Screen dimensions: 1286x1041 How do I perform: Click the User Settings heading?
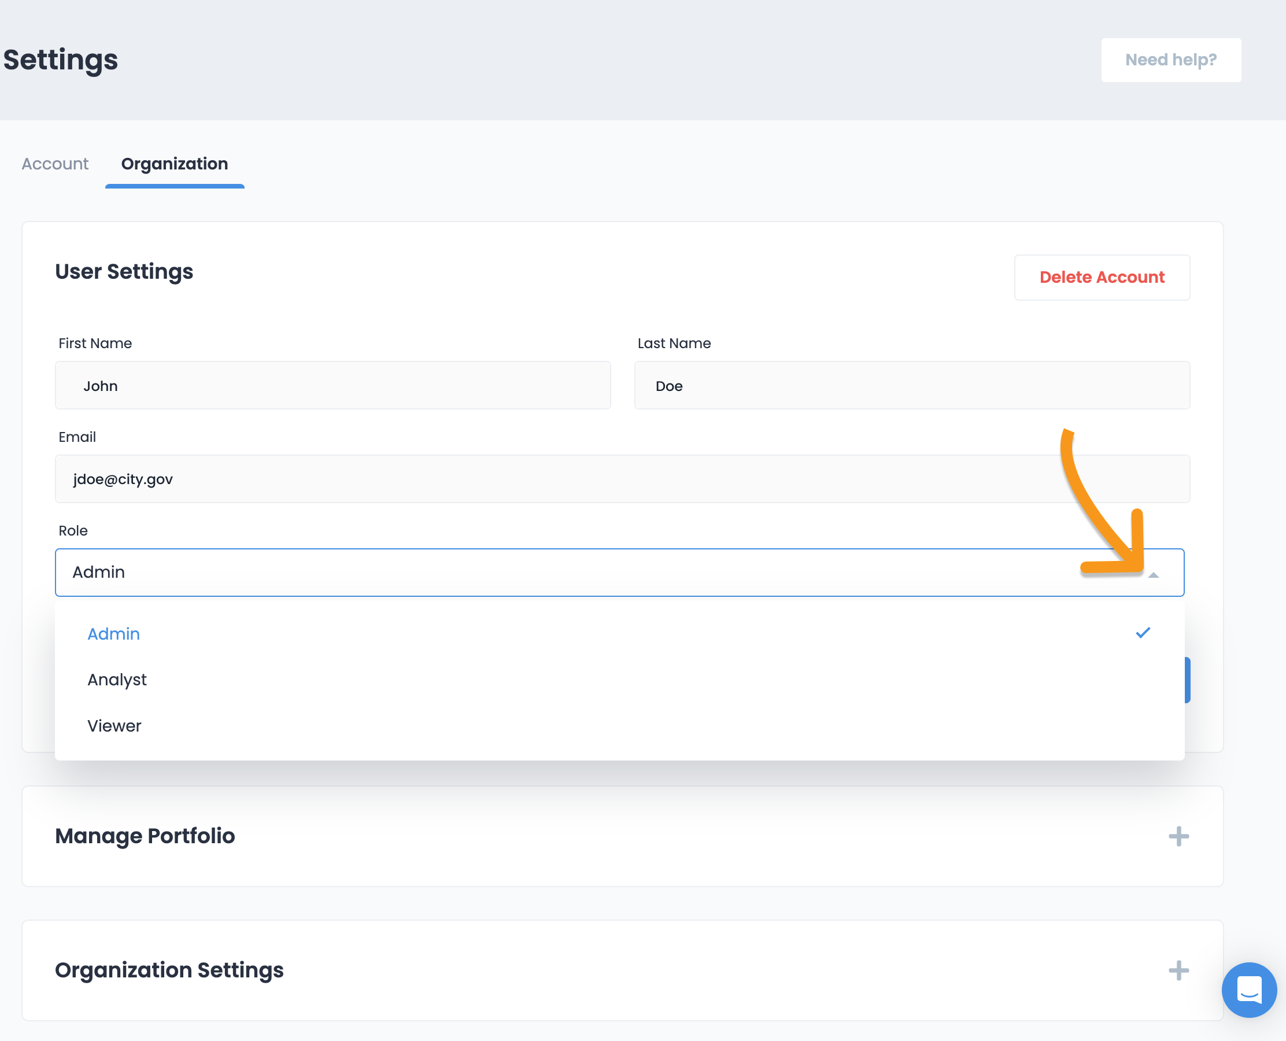[124, 272]
